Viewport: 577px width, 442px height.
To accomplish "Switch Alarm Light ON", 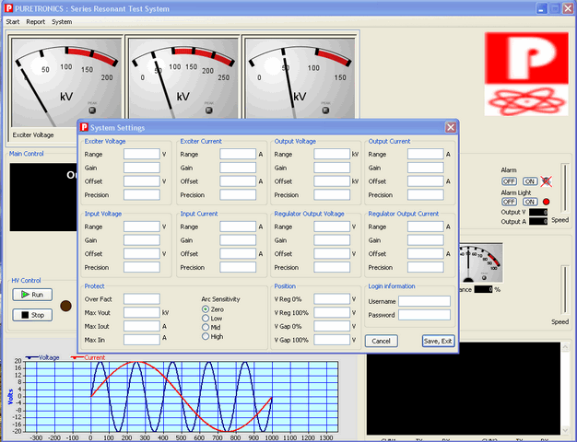I will (x=530, y=202).
